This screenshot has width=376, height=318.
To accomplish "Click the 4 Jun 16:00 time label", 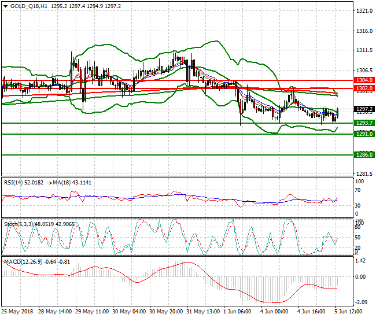I will (311, 312).
